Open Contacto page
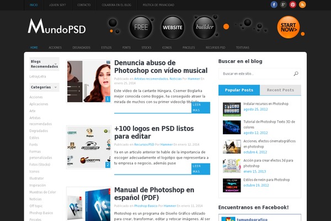The width and height of the screenshot is (331, 221). click(x=84, y=5)
